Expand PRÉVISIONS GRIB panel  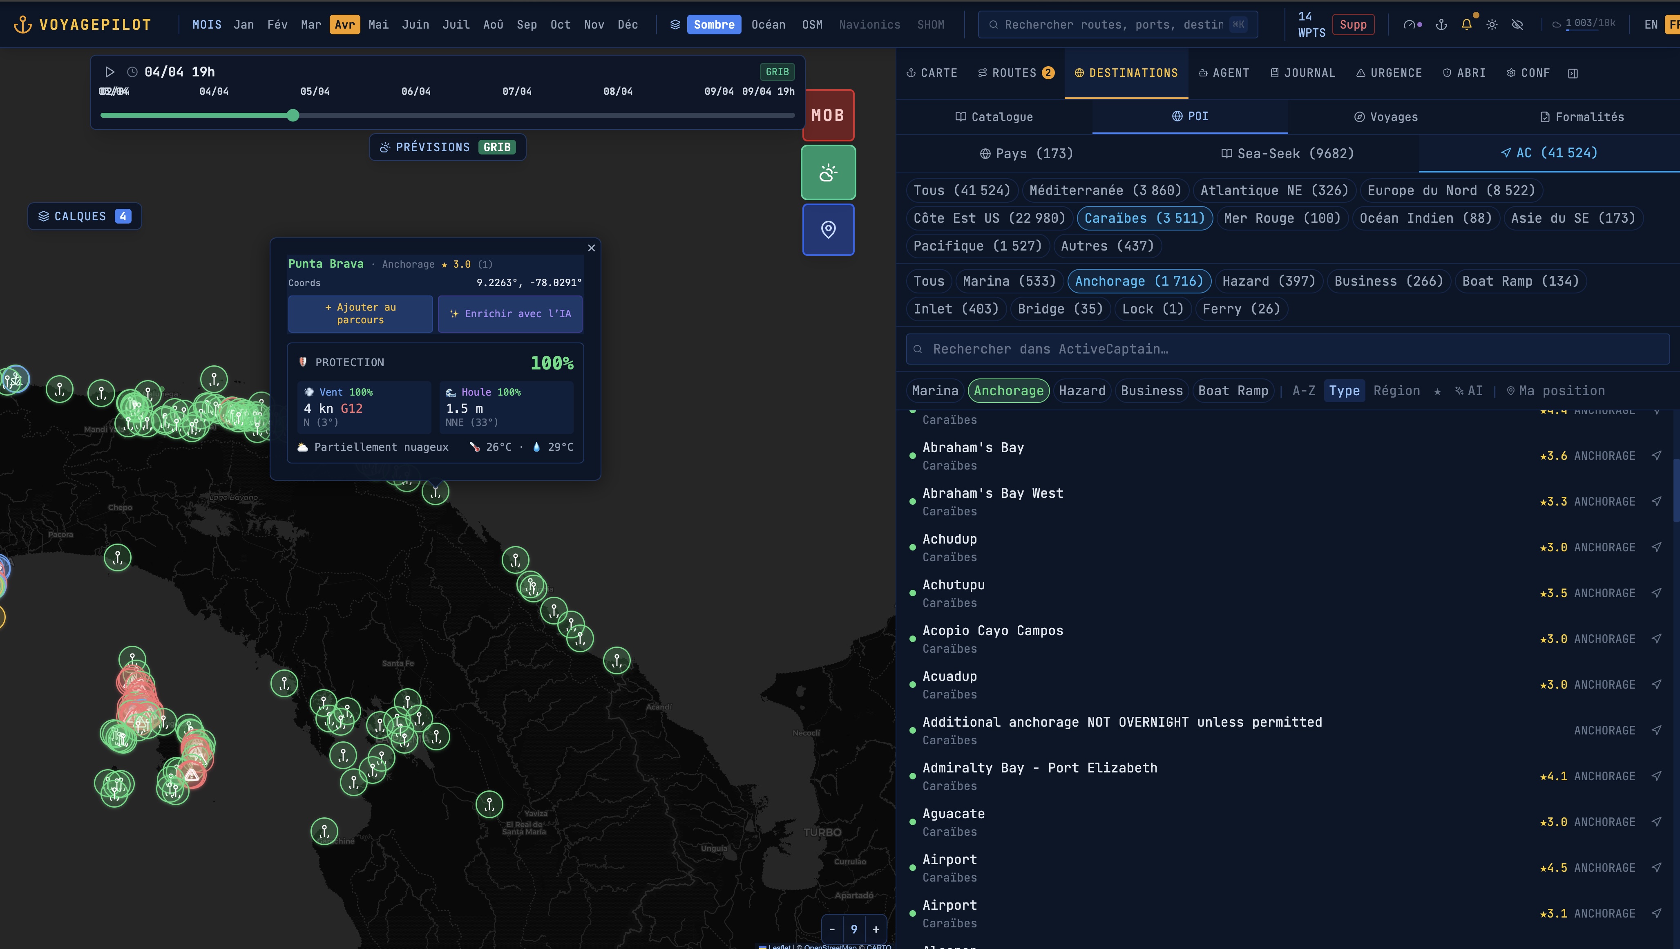click(447, 148)
